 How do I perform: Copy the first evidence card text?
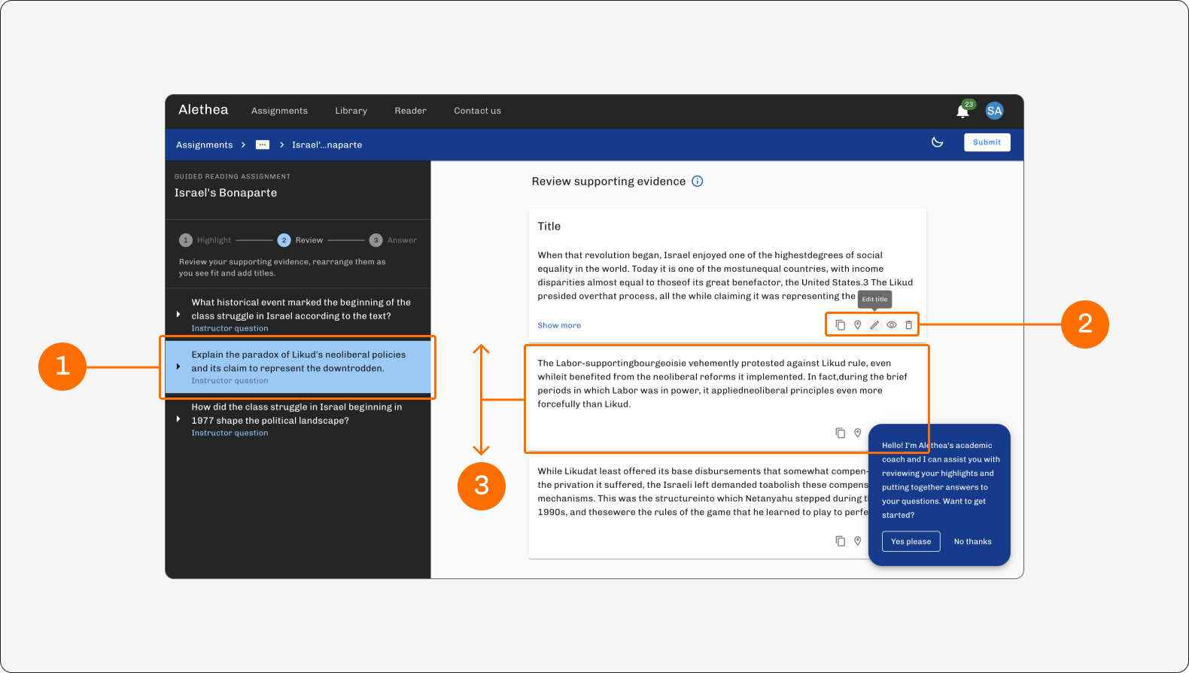click(841, 325)
